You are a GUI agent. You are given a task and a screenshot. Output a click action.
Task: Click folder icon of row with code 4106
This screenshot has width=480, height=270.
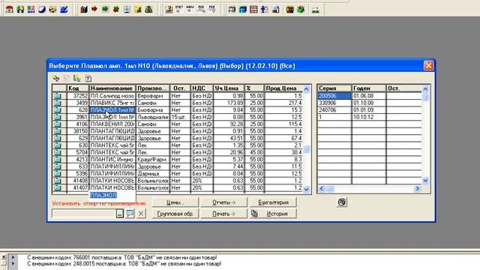[x=57, y=124]
